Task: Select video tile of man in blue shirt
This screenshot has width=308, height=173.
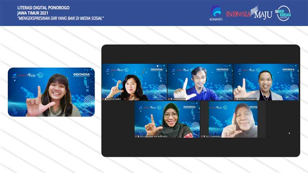Action: (x=200, y=81)
